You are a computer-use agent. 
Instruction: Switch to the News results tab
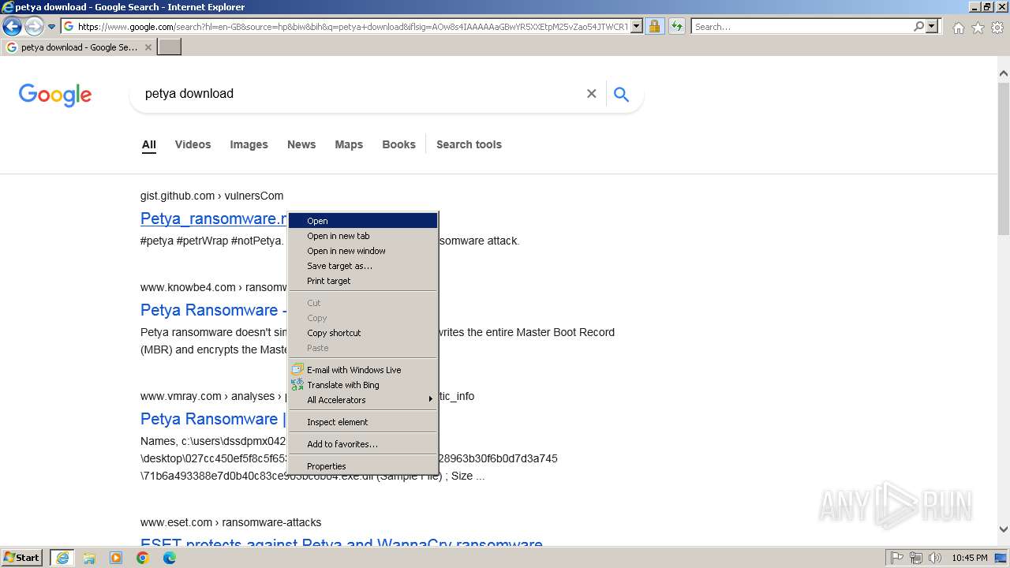click(x=301, y=144)
